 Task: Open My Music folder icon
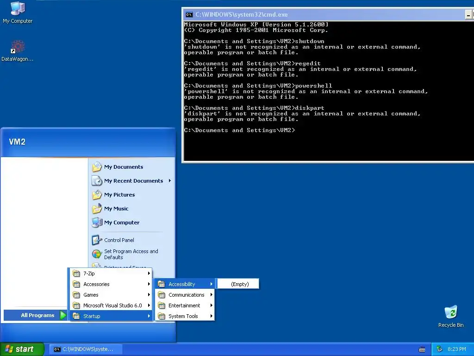coord(97,209)
